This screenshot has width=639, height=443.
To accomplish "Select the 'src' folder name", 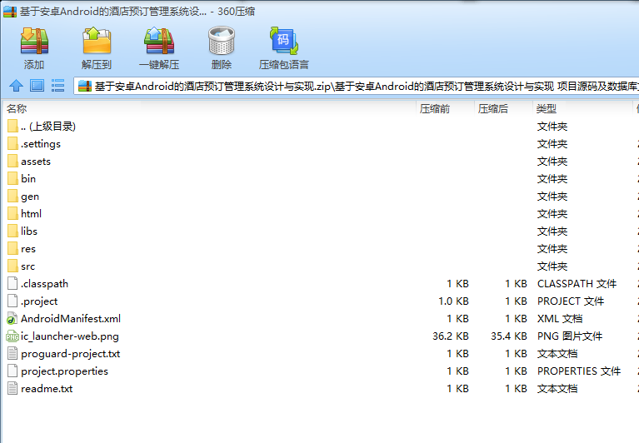I will click(x=27, y=266).
